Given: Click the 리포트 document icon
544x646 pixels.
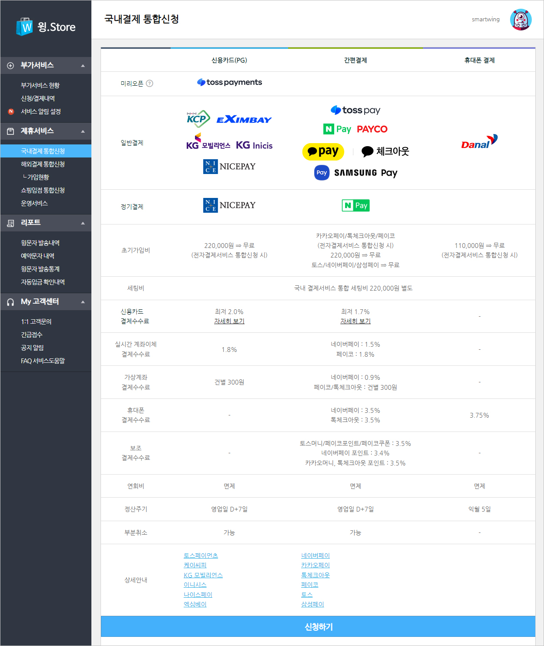Looking at the screenshot, I should tap(10, 223).
